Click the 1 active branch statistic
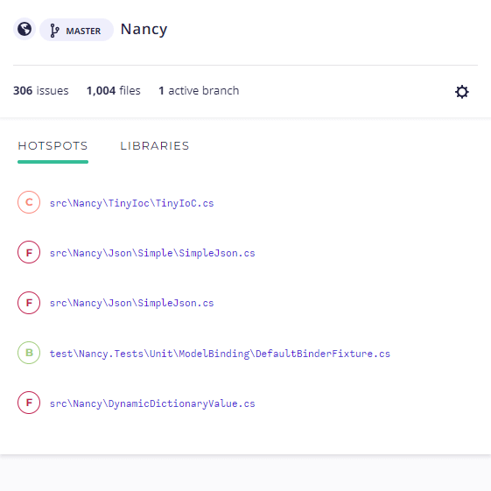The width and height of the screenshot is (491, 491). coord(199,90)
